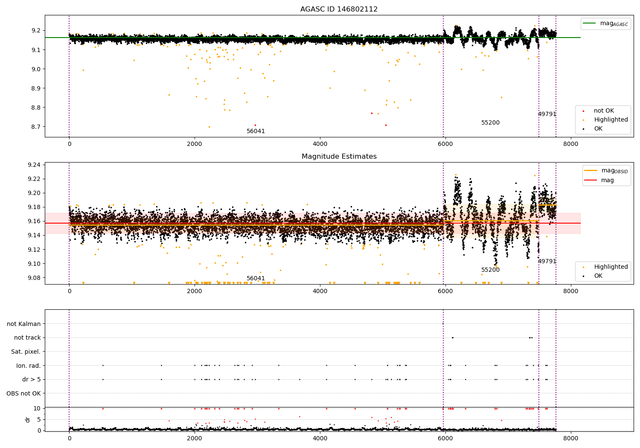The width and height of the screenshot is (640, 448).
Task: Click the '55200' annotation in Magnitude Estimates panel
Action: pyautogui.click(x=490, y=270)
